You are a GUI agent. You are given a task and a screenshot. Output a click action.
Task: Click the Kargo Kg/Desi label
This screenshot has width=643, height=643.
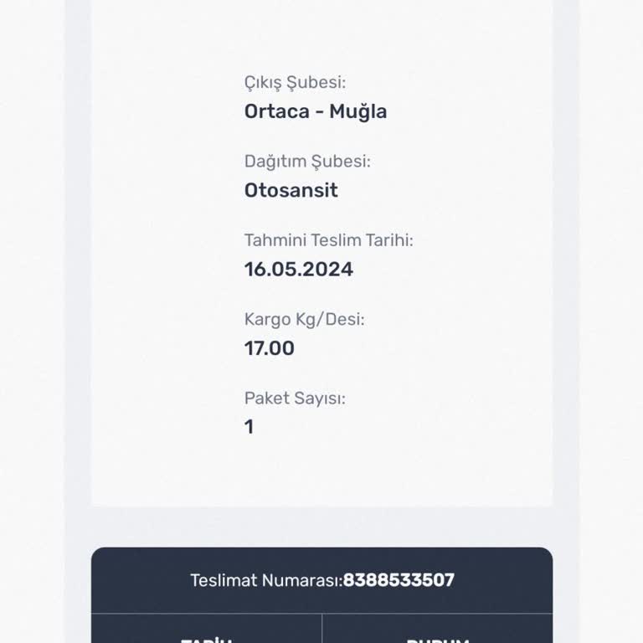304,320
